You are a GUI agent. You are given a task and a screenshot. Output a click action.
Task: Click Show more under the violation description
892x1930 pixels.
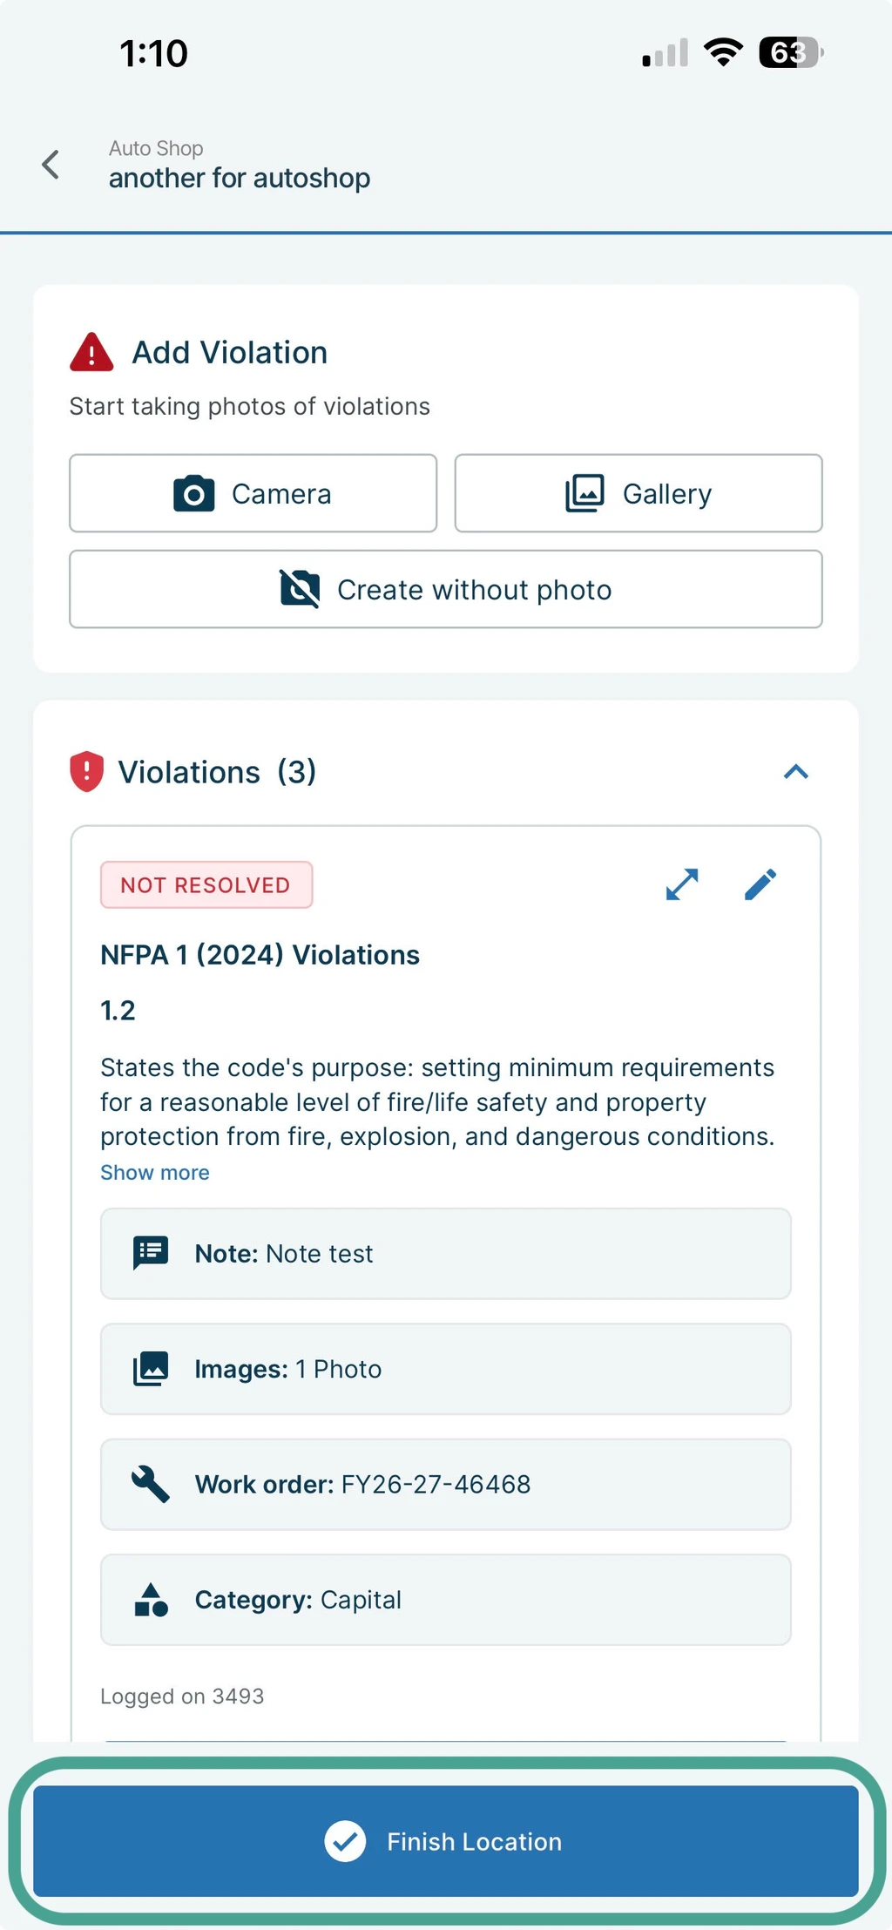(155, 1172)
